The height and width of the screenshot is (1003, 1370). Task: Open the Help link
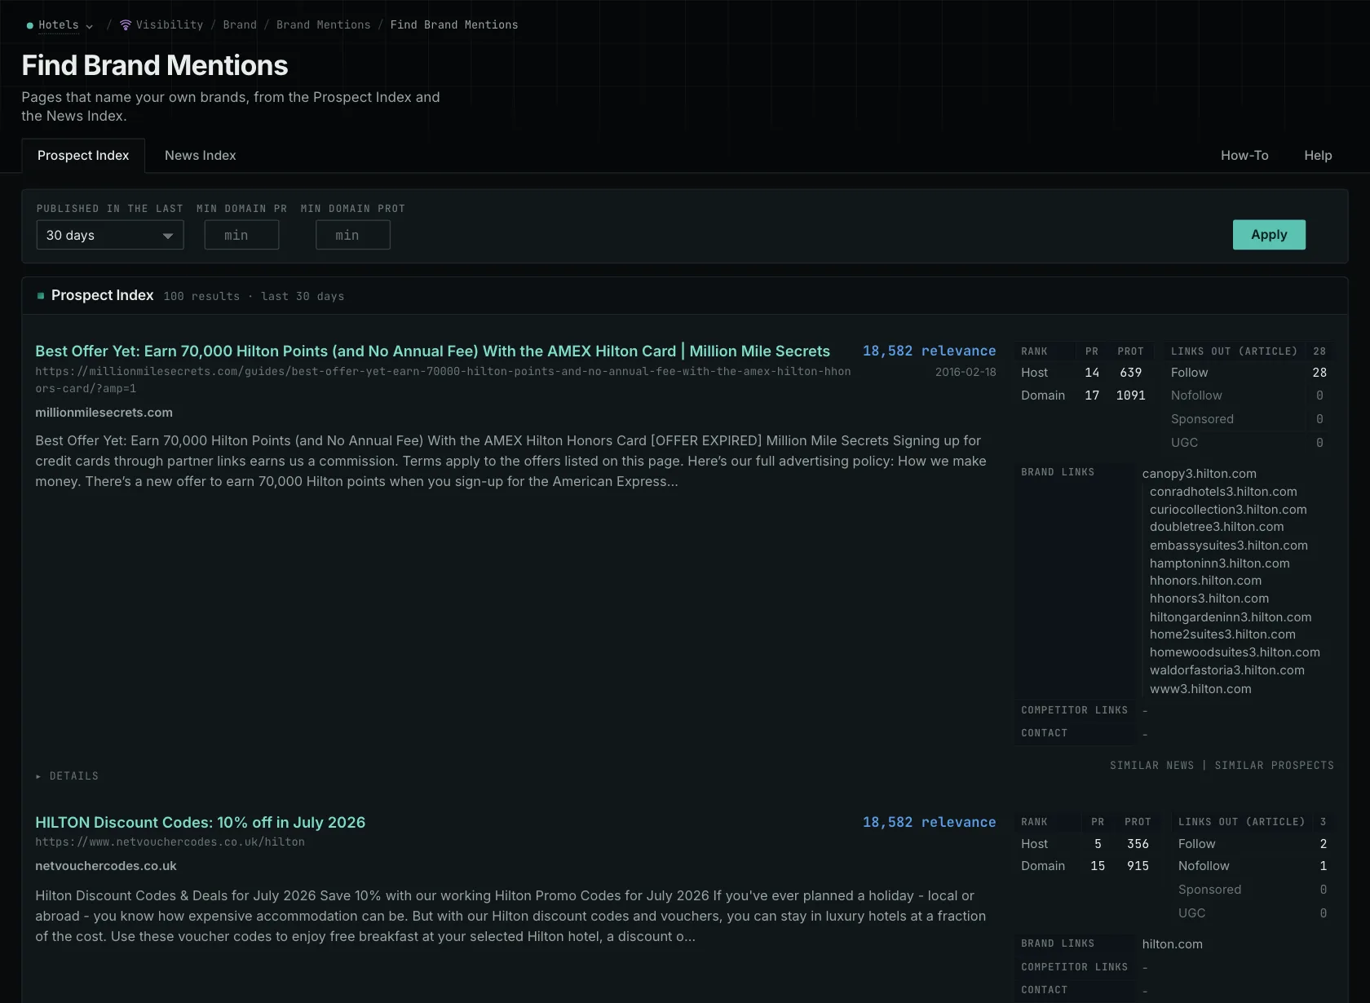(1318, 156)
